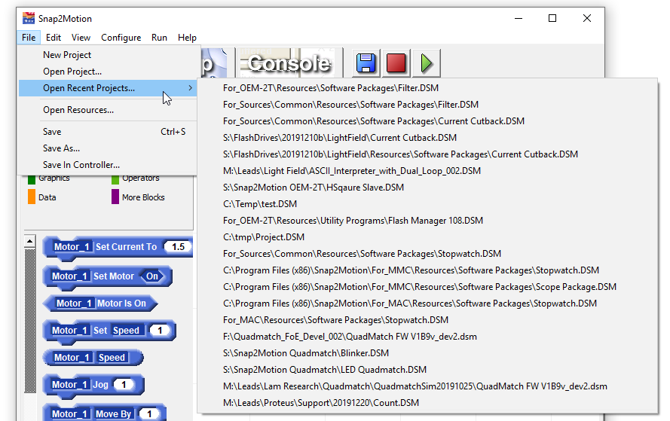Open the Configure menu
This screenshot has height=421, width=670.
121,38
